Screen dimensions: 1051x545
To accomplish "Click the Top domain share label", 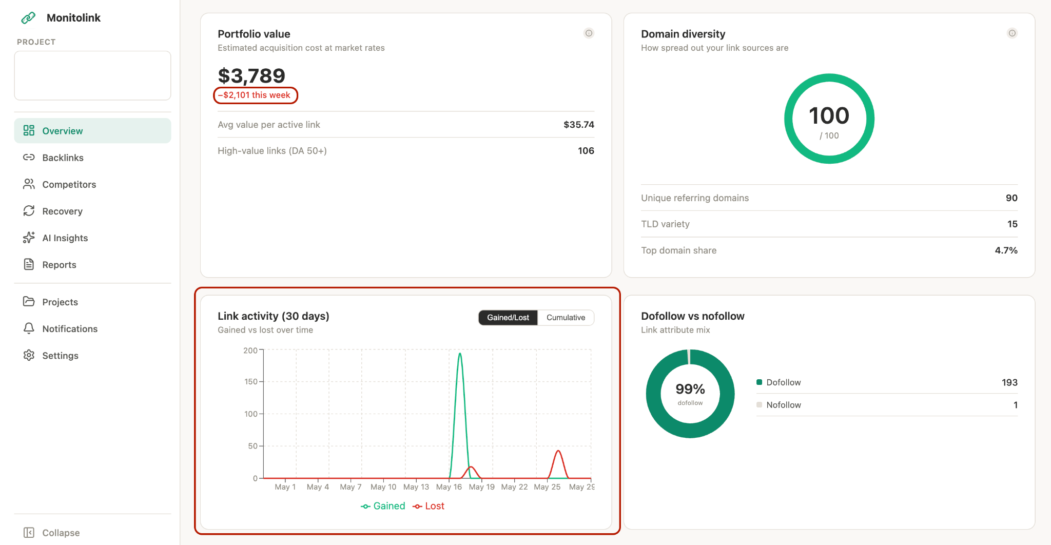I will click(678, 250).
